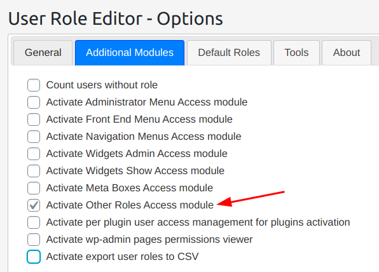Go to the About tab

click(x=347, y=53)
